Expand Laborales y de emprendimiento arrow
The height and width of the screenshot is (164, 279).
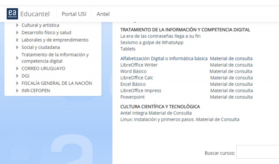[x=17, y=40]
